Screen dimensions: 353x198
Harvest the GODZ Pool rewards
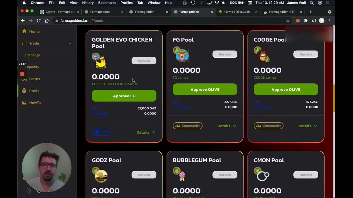144,175
